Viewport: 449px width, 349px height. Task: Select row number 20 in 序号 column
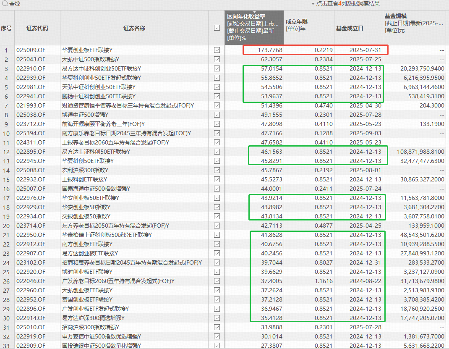pyautogui.click(x=7, y=226)
